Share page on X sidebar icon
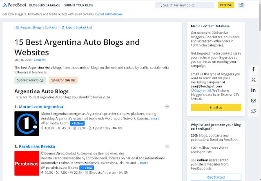 [x=253, y=80]
